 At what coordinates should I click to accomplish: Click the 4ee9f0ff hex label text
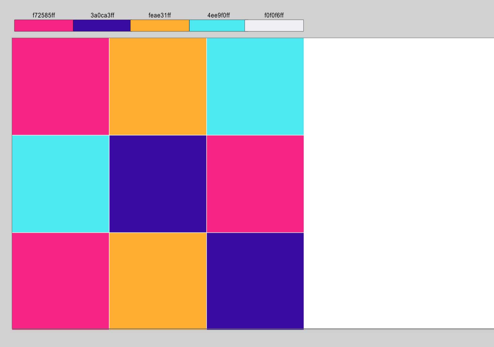coord(219,15)
